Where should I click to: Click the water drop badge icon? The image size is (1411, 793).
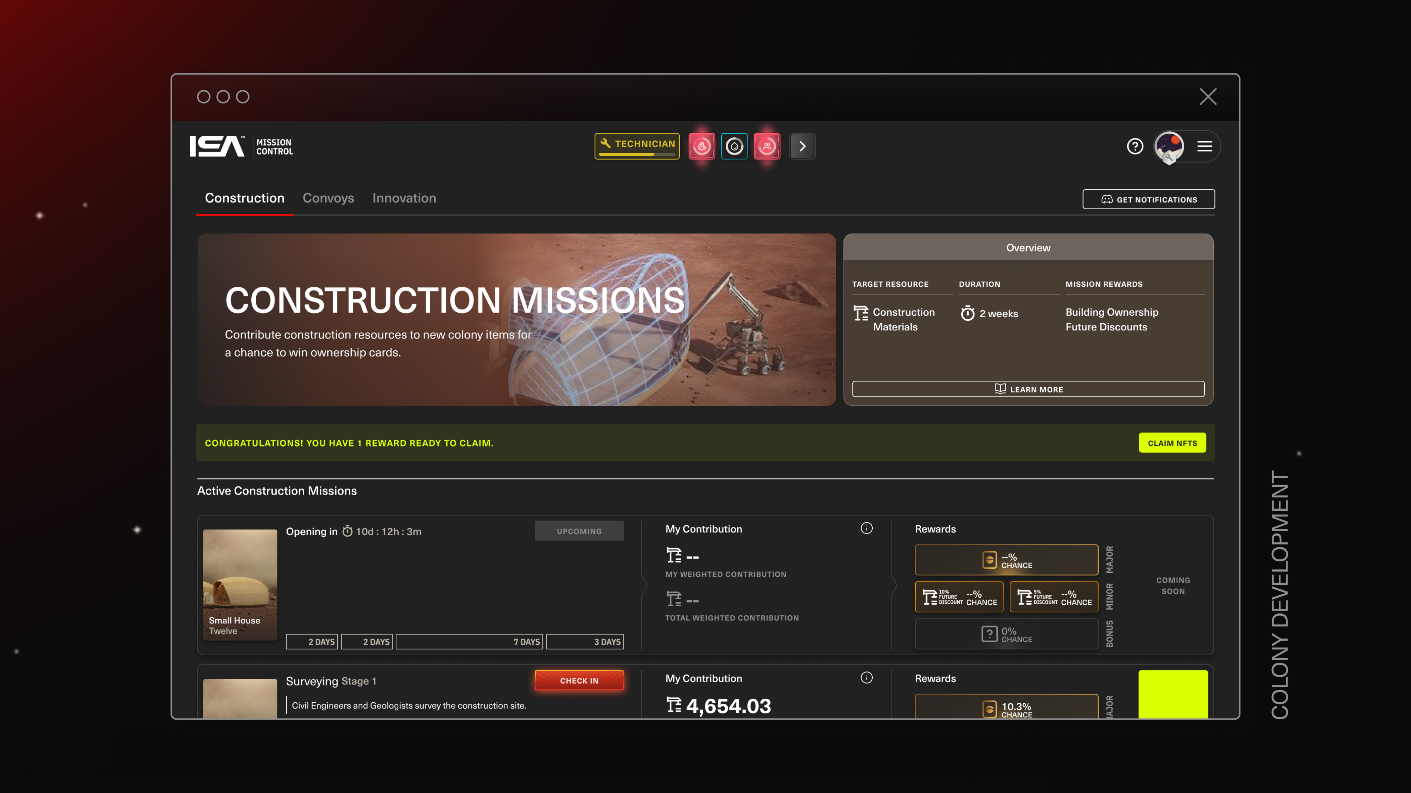pyautogui.click(x=734, y=146)
